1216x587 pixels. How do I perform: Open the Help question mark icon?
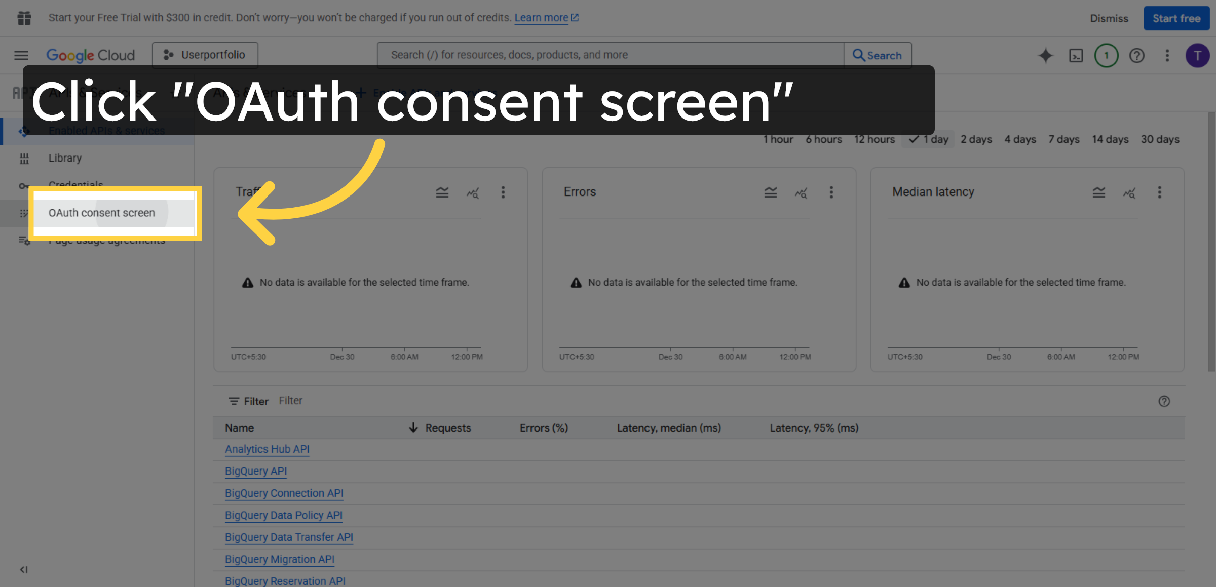pos(1137,55)
